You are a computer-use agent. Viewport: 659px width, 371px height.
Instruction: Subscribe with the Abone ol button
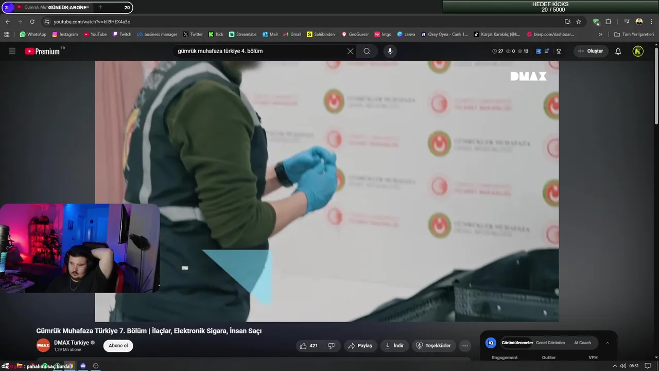point(118,346)
